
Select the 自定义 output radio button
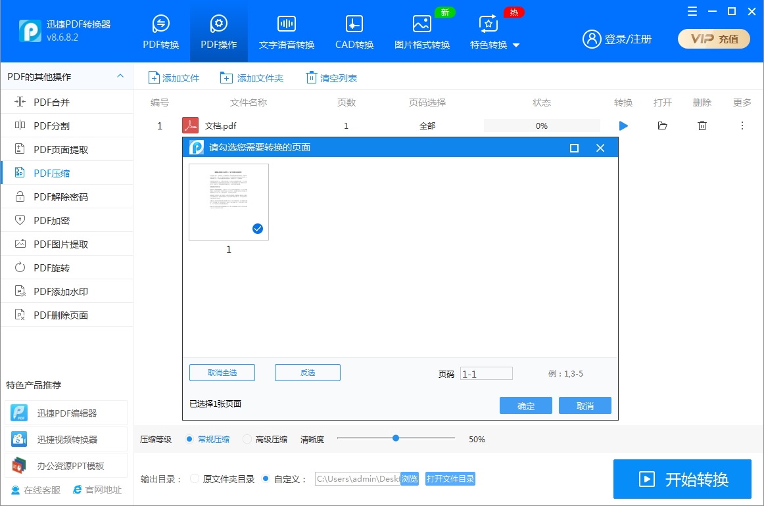(x=266, y=478)
